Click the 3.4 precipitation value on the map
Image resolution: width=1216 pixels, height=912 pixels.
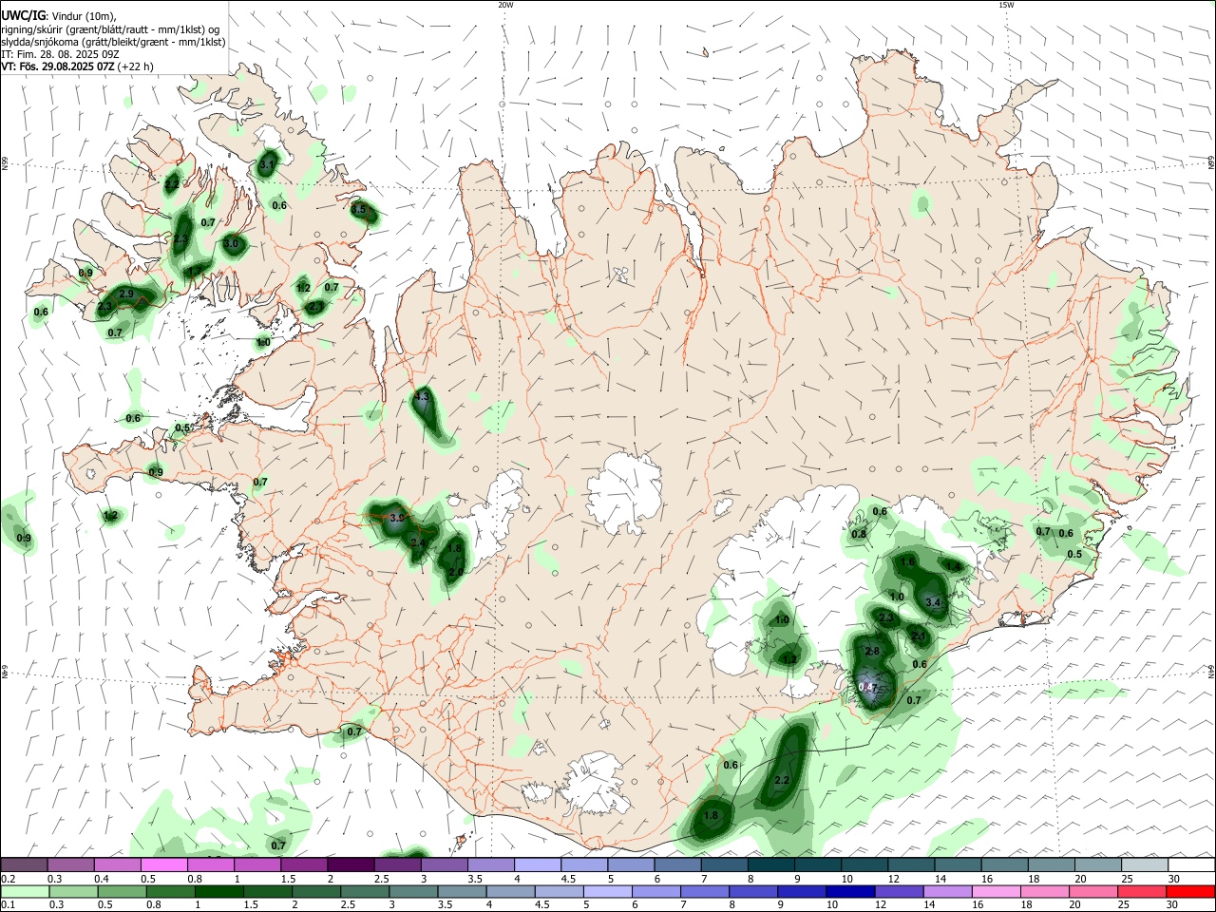click(x=933, y=602)
